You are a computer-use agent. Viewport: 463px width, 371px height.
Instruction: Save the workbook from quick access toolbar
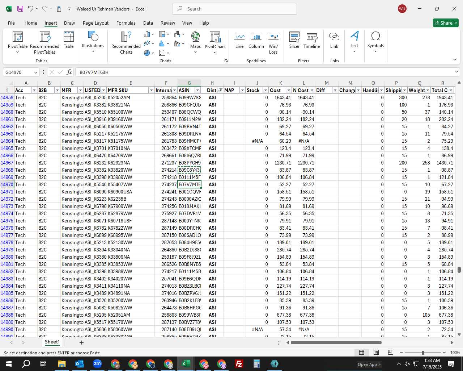[20, 9]
